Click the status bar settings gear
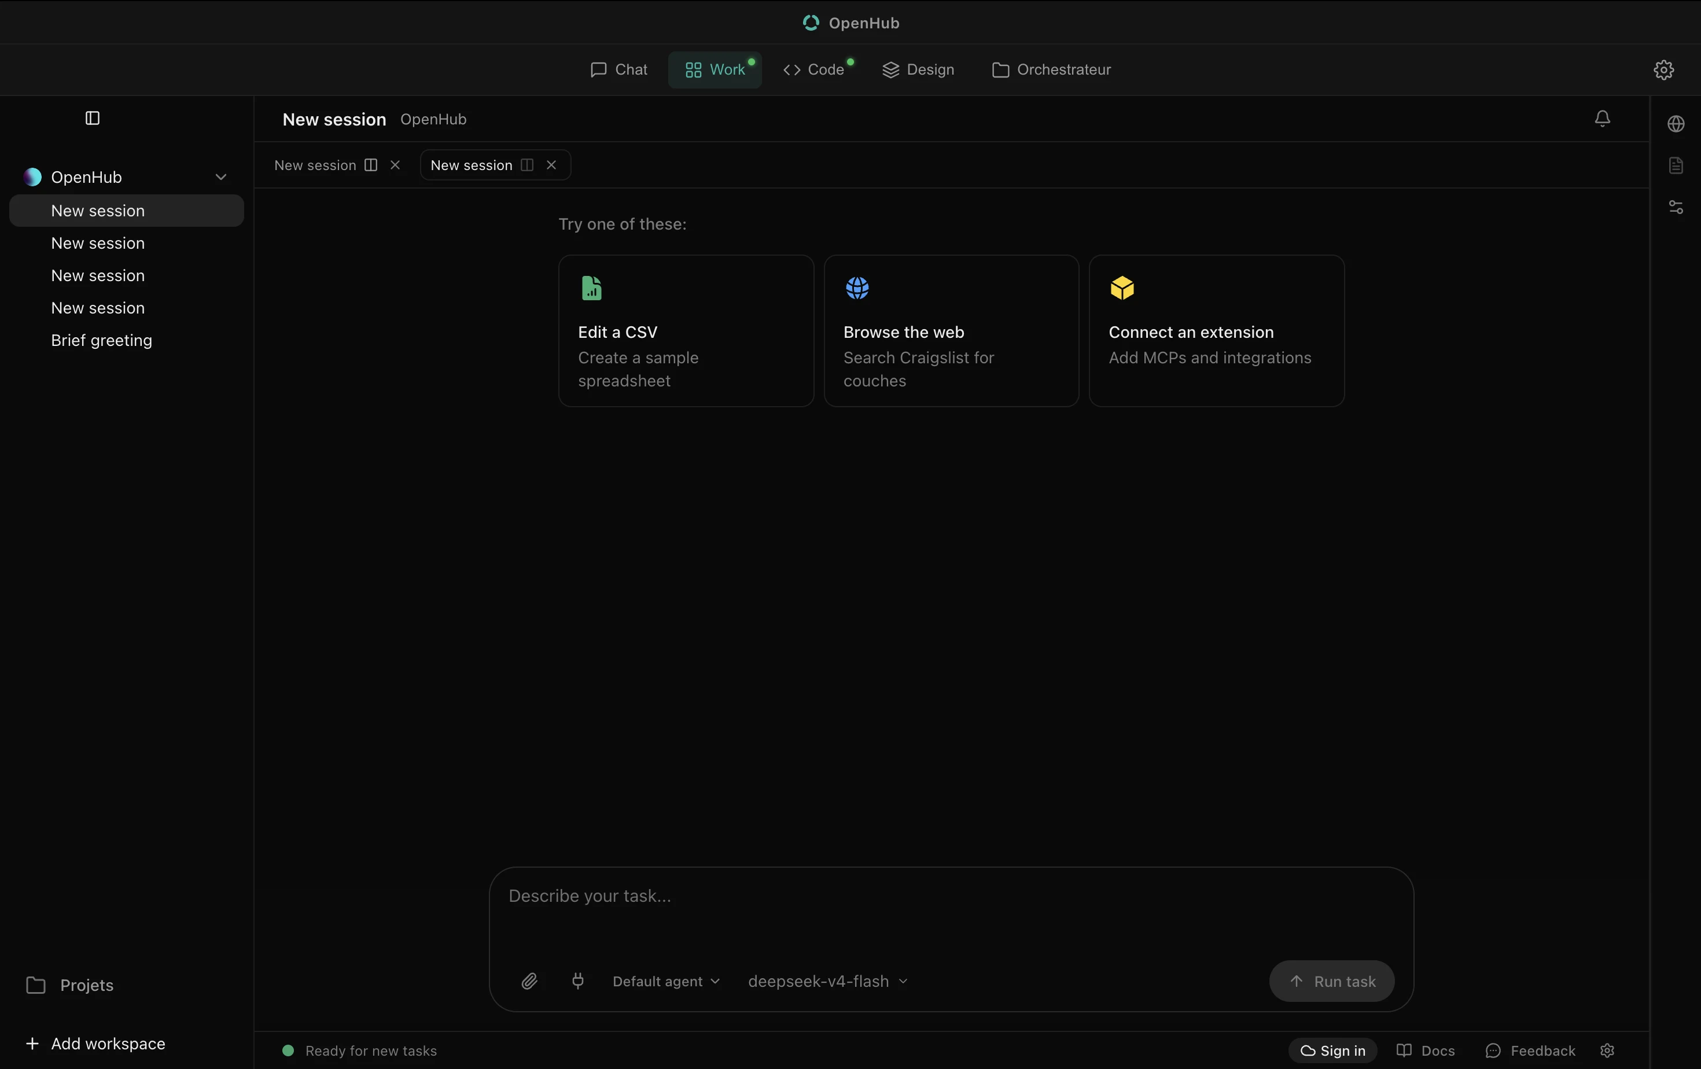1701x1069 pixels. click(x=1607, y=1050)
